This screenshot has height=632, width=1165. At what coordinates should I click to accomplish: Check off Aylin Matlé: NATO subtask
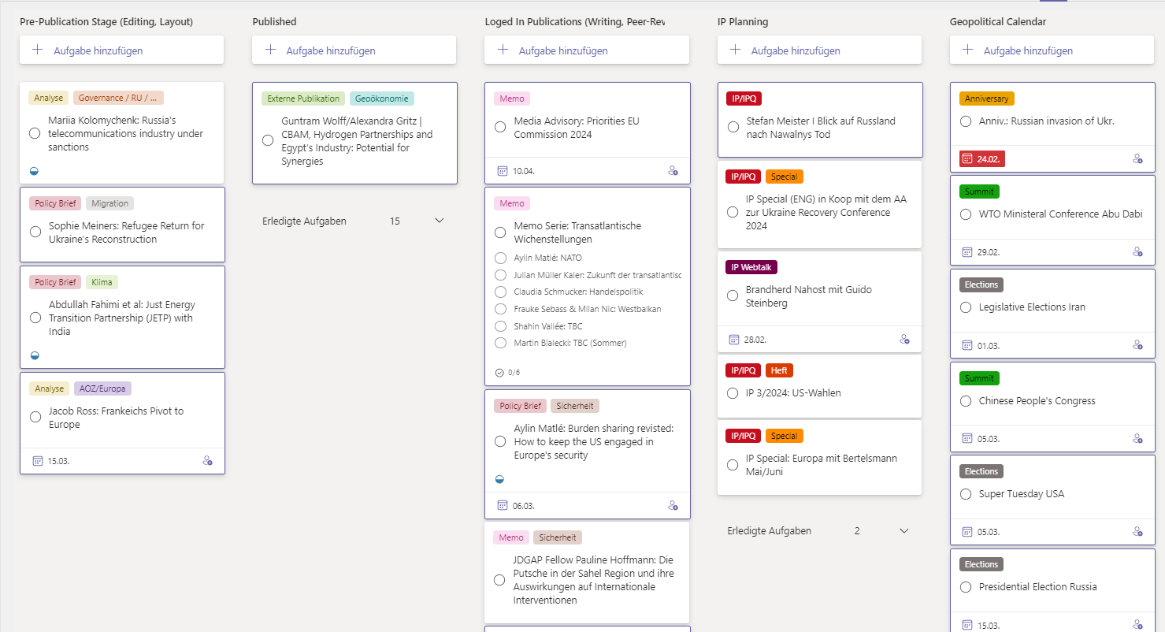[500, 258]
